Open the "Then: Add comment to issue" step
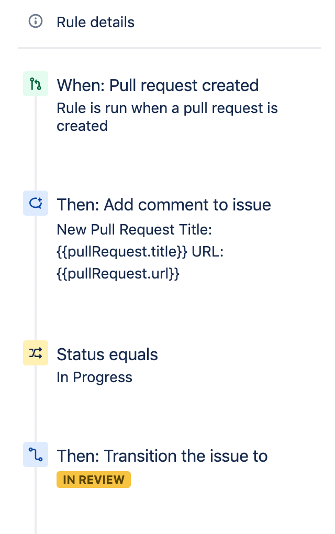This screenshot has height=534, width=335. [164, 205]
